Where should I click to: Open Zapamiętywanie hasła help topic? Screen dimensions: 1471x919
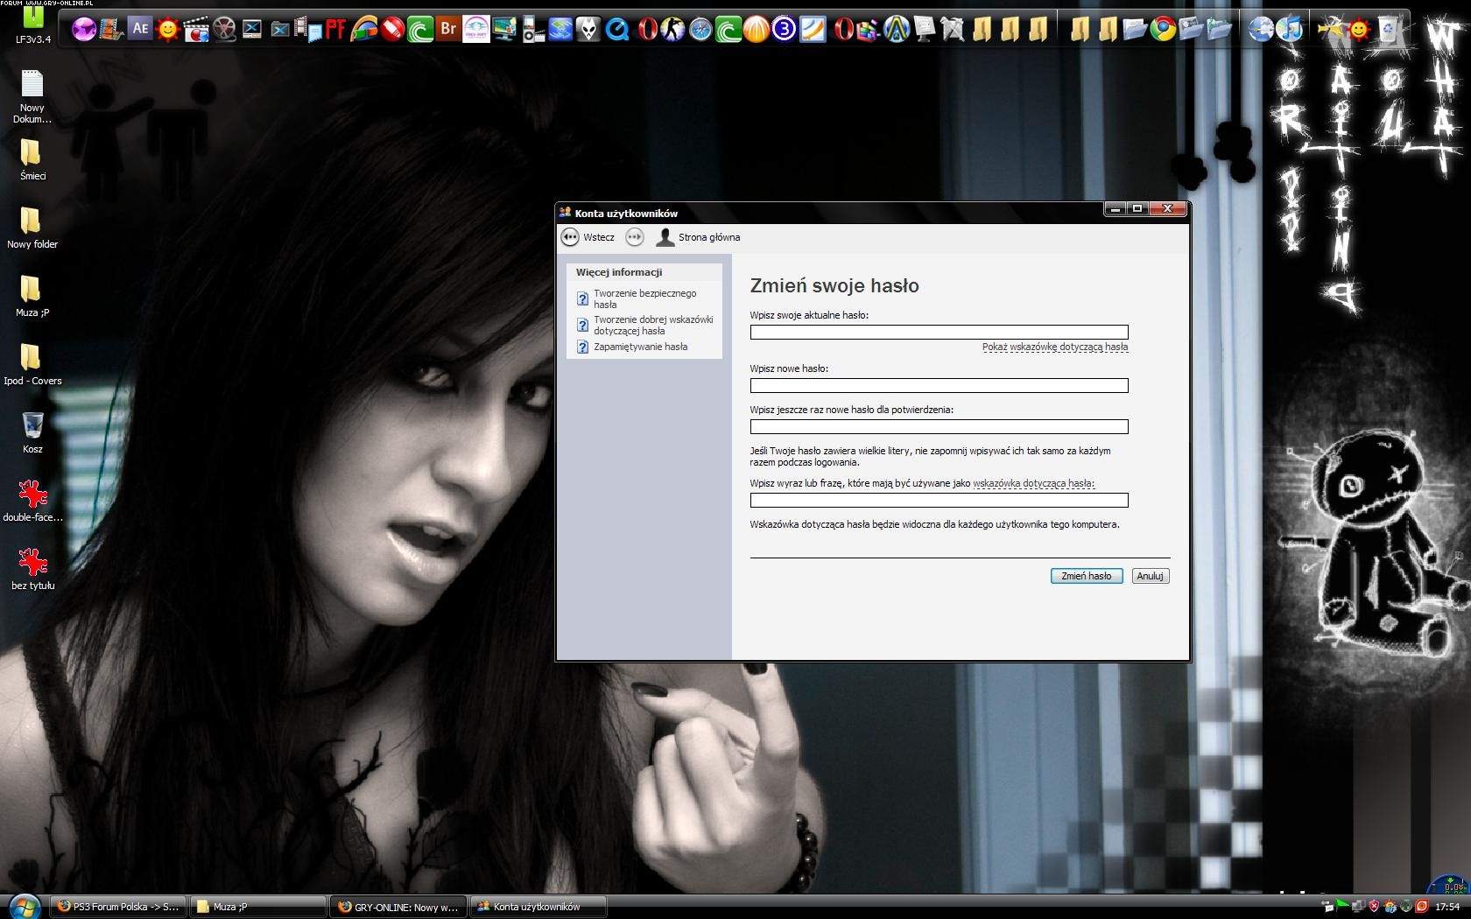pyautogui.click(x=640, y=347)
